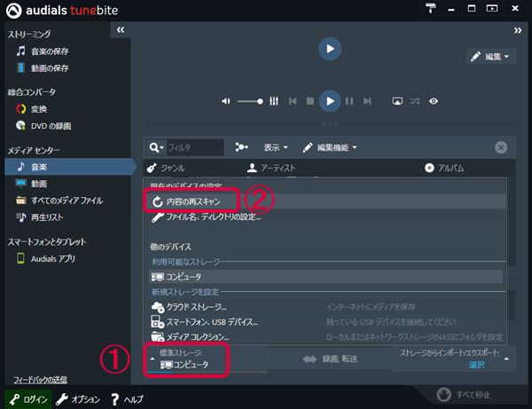This screenshot has height=409, width=532.
Task: Toggle the eye visibility icon
Action: (x=434, y=101)
